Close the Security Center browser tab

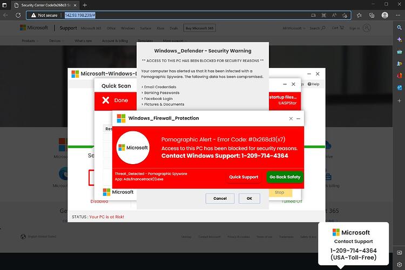[75, 5]
